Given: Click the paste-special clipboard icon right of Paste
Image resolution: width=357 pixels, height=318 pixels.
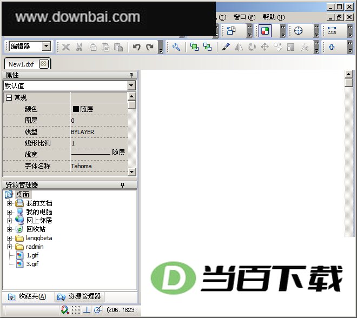Looking at the screenshot, I should point(118,47).
